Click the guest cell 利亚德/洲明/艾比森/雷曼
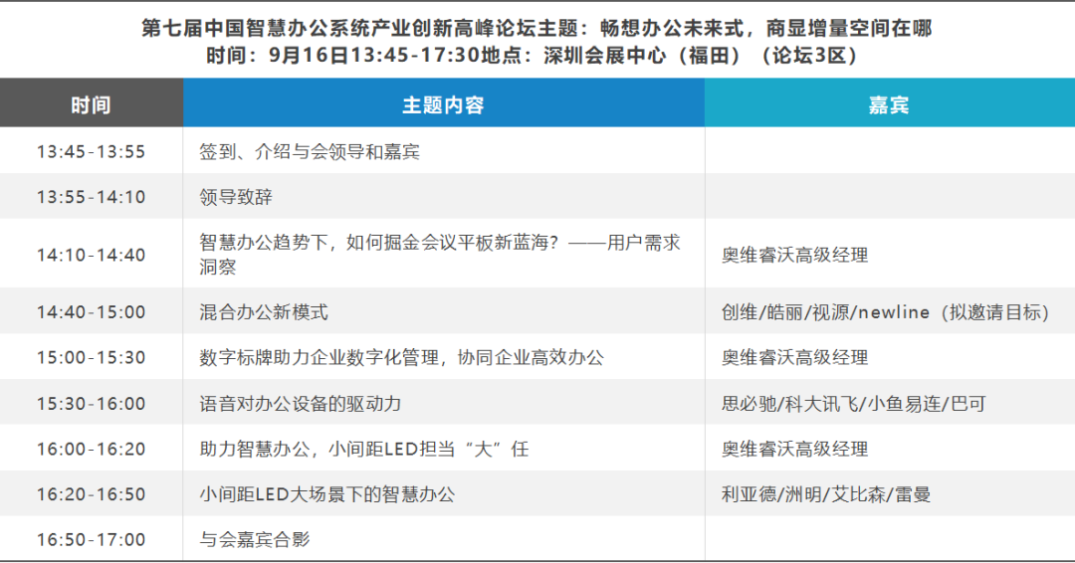This screenshot has width=1075, height=563. 889,493
